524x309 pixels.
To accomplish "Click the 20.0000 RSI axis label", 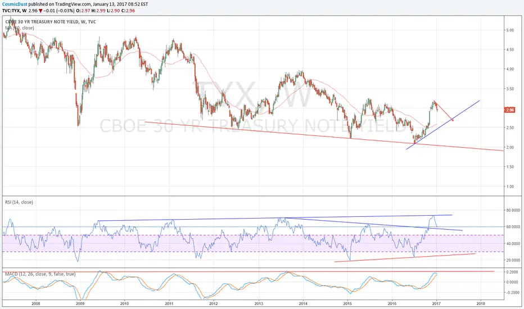I will pyautogui.click(x=513, y=260).
